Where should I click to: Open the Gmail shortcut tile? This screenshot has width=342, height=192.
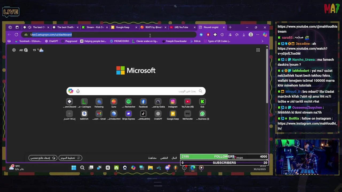[x=99, y=115]
